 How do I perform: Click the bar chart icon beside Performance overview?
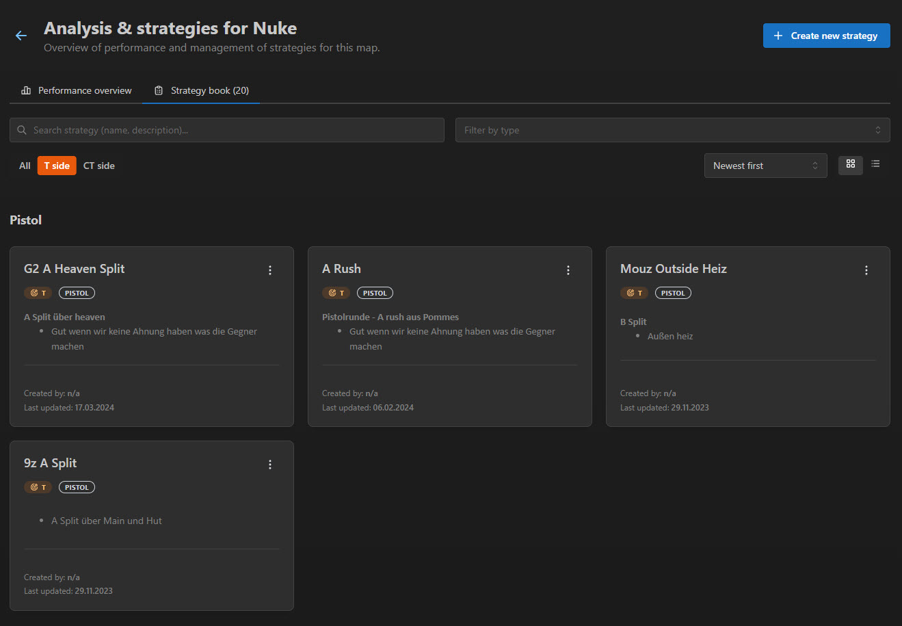coord(25,90)
